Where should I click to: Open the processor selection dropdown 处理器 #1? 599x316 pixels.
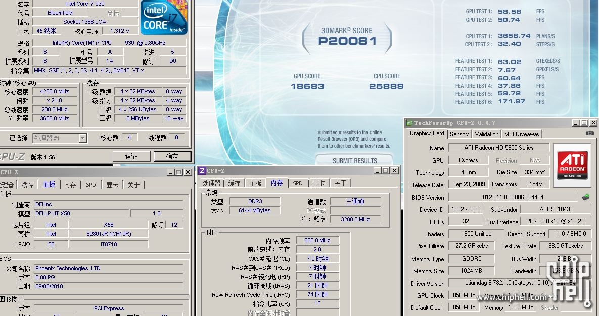pyautogui.click(x=60, y=138)
